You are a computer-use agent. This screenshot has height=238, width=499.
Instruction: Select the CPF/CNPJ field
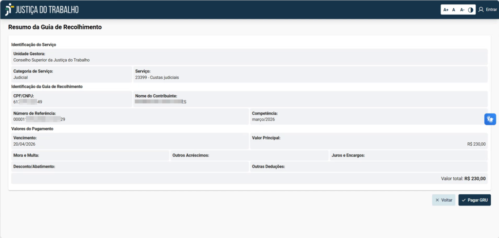[71, 99]
